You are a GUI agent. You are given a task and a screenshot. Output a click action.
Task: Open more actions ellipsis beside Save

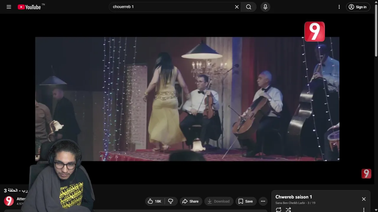pyautogui.click(x=263, y=201)
